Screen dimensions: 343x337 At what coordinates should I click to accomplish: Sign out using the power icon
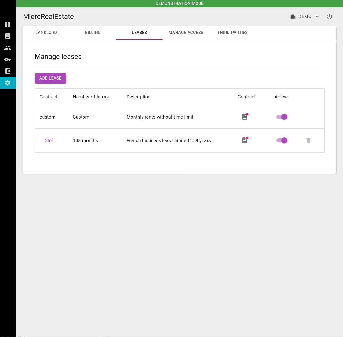(329, 17)
